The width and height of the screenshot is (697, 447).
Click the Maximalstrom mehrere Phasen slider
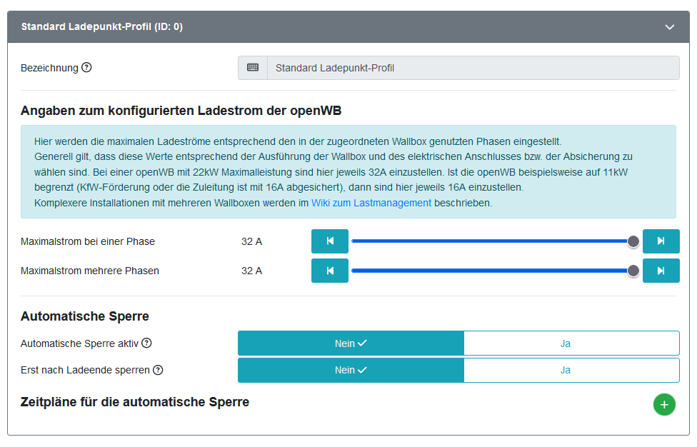493,271
